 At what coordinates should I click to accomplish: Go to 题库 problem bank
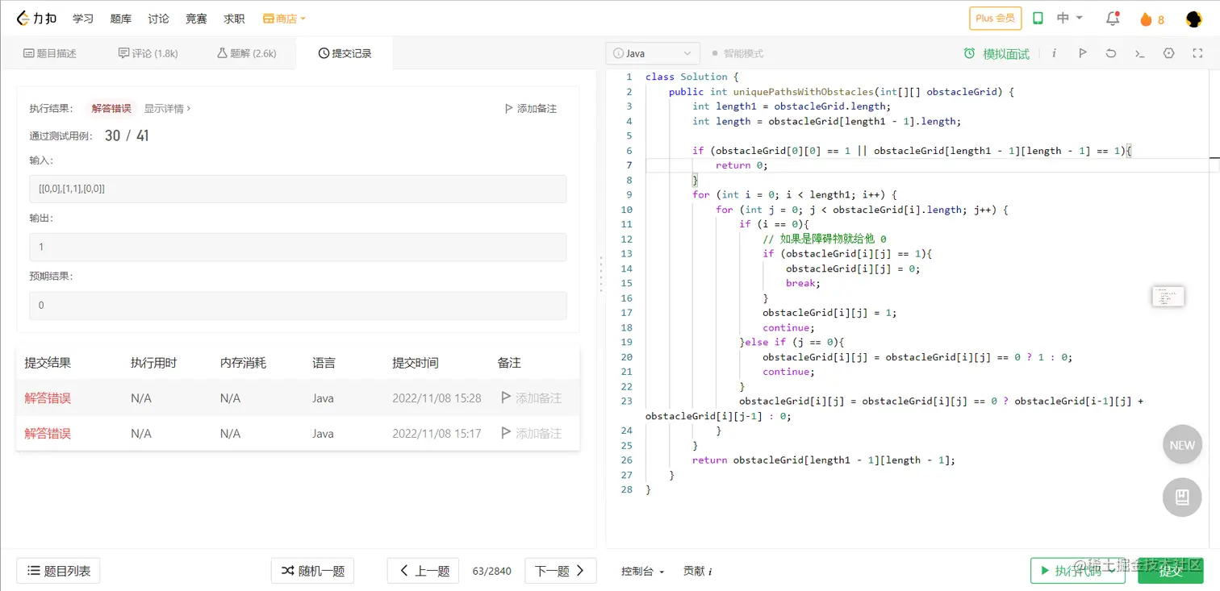click(121, 19)
